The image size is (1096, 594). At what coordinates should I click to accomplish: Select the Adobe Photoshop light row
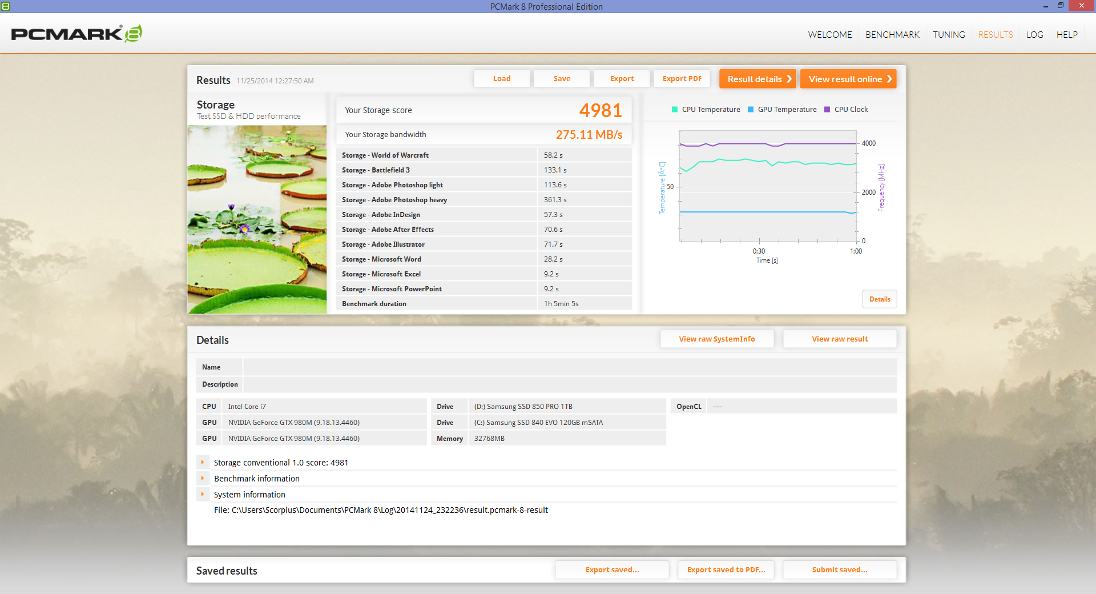[484, 185]
